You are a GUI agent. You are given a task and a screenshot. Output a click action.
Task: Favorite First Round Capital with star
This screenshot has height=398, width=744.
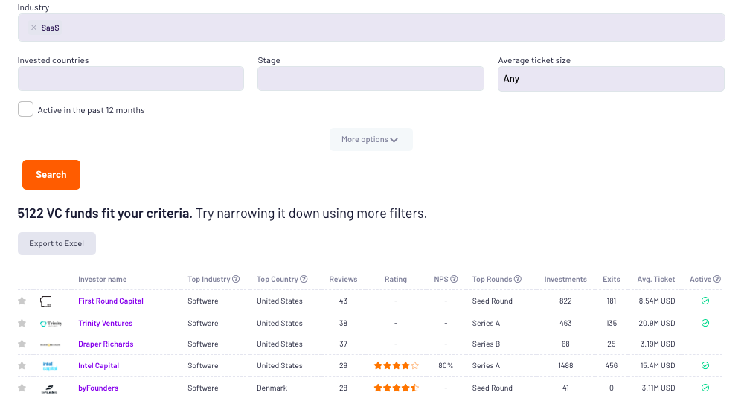(x=22, y=301)
